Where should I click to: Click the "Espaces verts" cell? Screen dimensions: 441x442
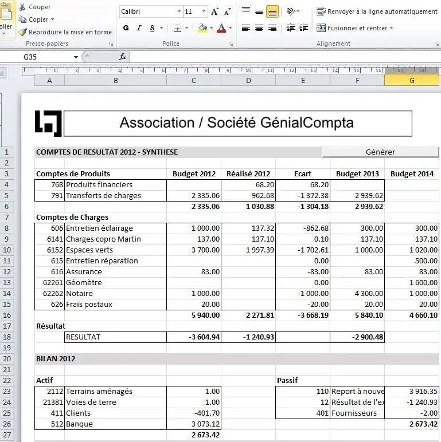(115, 250)
